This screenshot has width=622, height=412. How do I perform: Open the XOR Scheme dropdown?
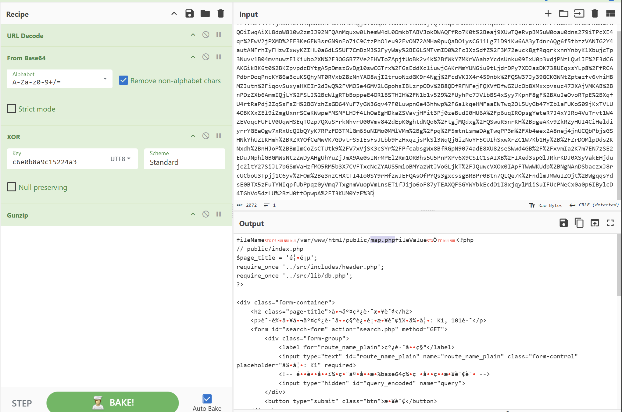[185, 158]
